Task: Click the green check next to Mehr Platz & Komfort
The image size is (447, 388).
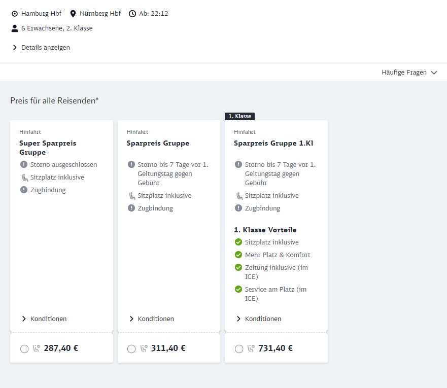Action: tap(238, 255)
